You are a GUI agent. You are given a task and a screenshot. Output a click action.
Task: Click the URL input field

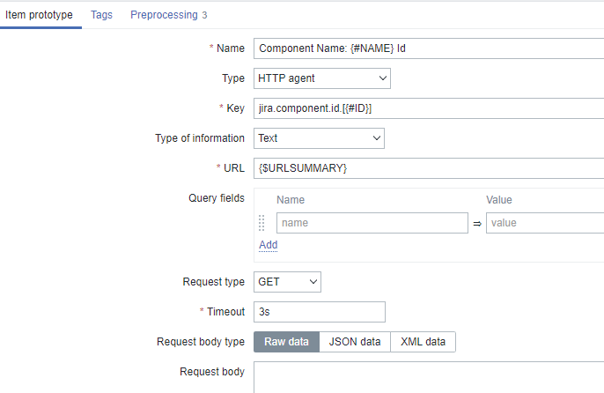pyautogui.click(x=428, y=167)
